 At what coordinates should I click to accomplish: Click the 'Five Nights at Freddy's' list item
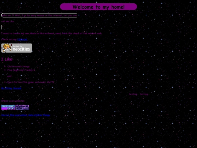point(21,70)
